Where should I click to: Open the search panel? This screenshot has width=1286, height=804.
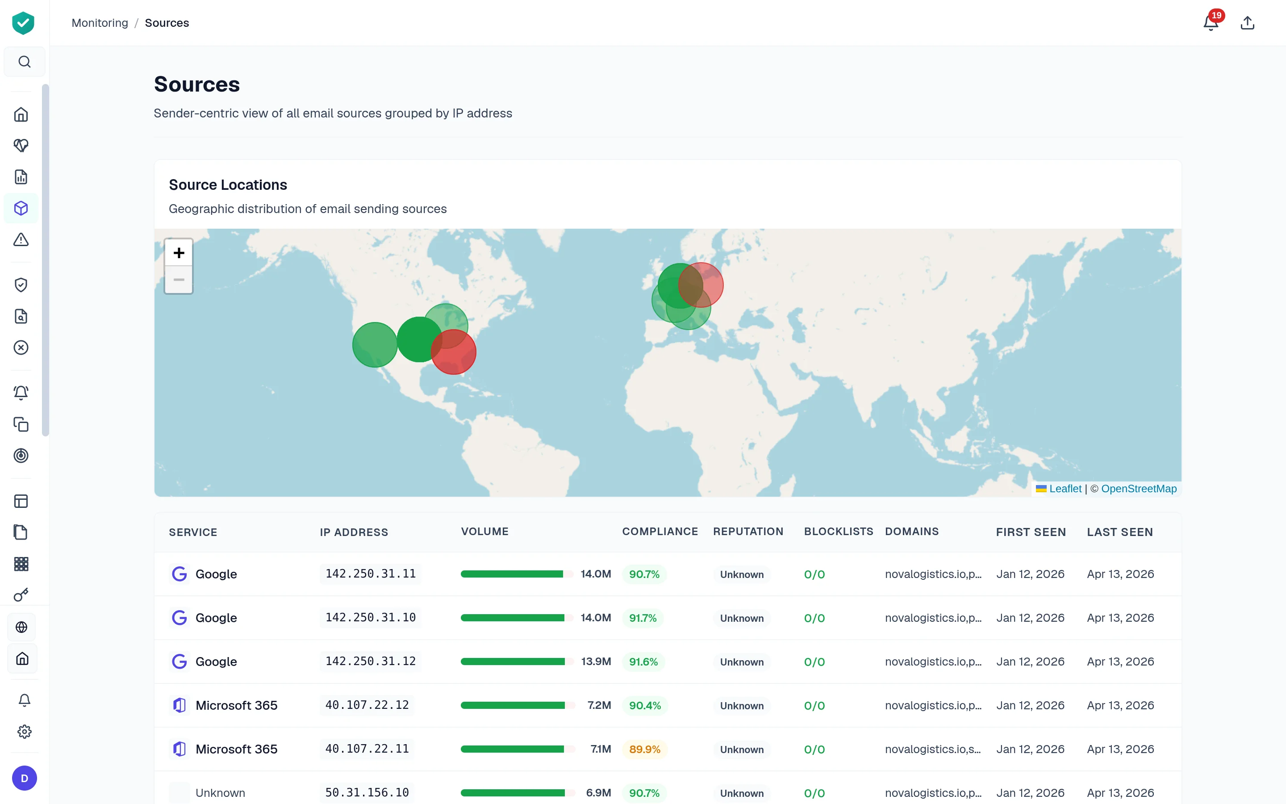[x=25, y=61]
